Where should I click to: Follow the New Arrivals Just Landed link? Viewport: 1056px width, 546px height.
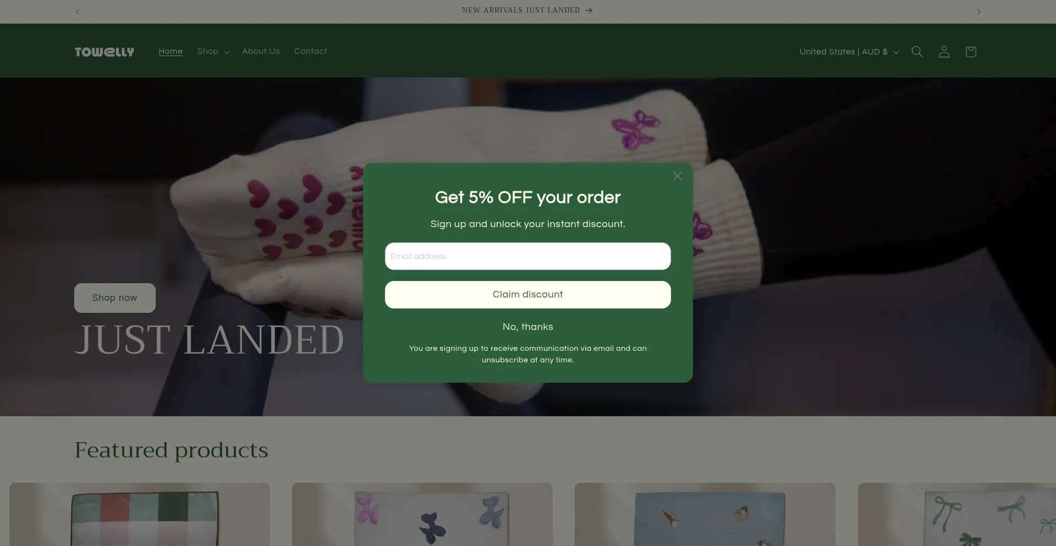pyautogui.click(x=527, y=10)
